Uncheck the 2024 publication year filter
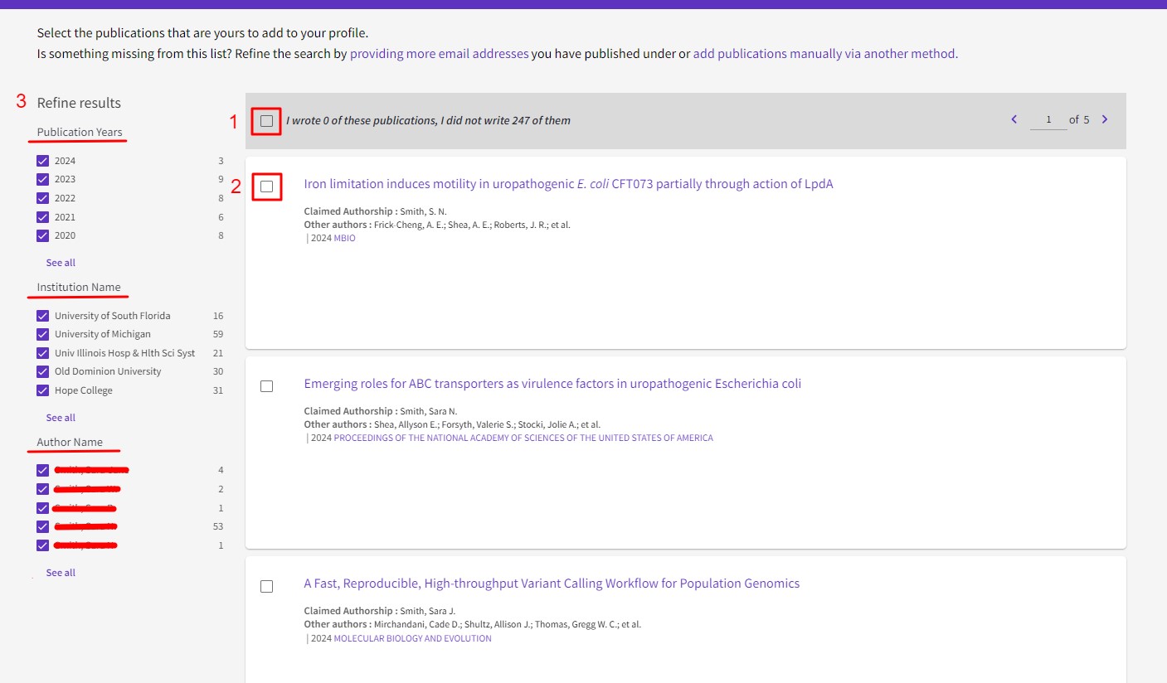This screenshot has height=683, width=1167. click(43, 161)
